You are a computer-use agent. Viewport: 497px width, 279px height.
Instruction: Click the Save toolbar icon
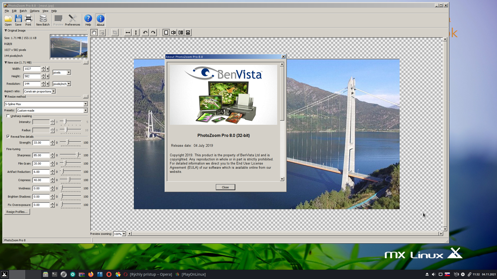18,20
